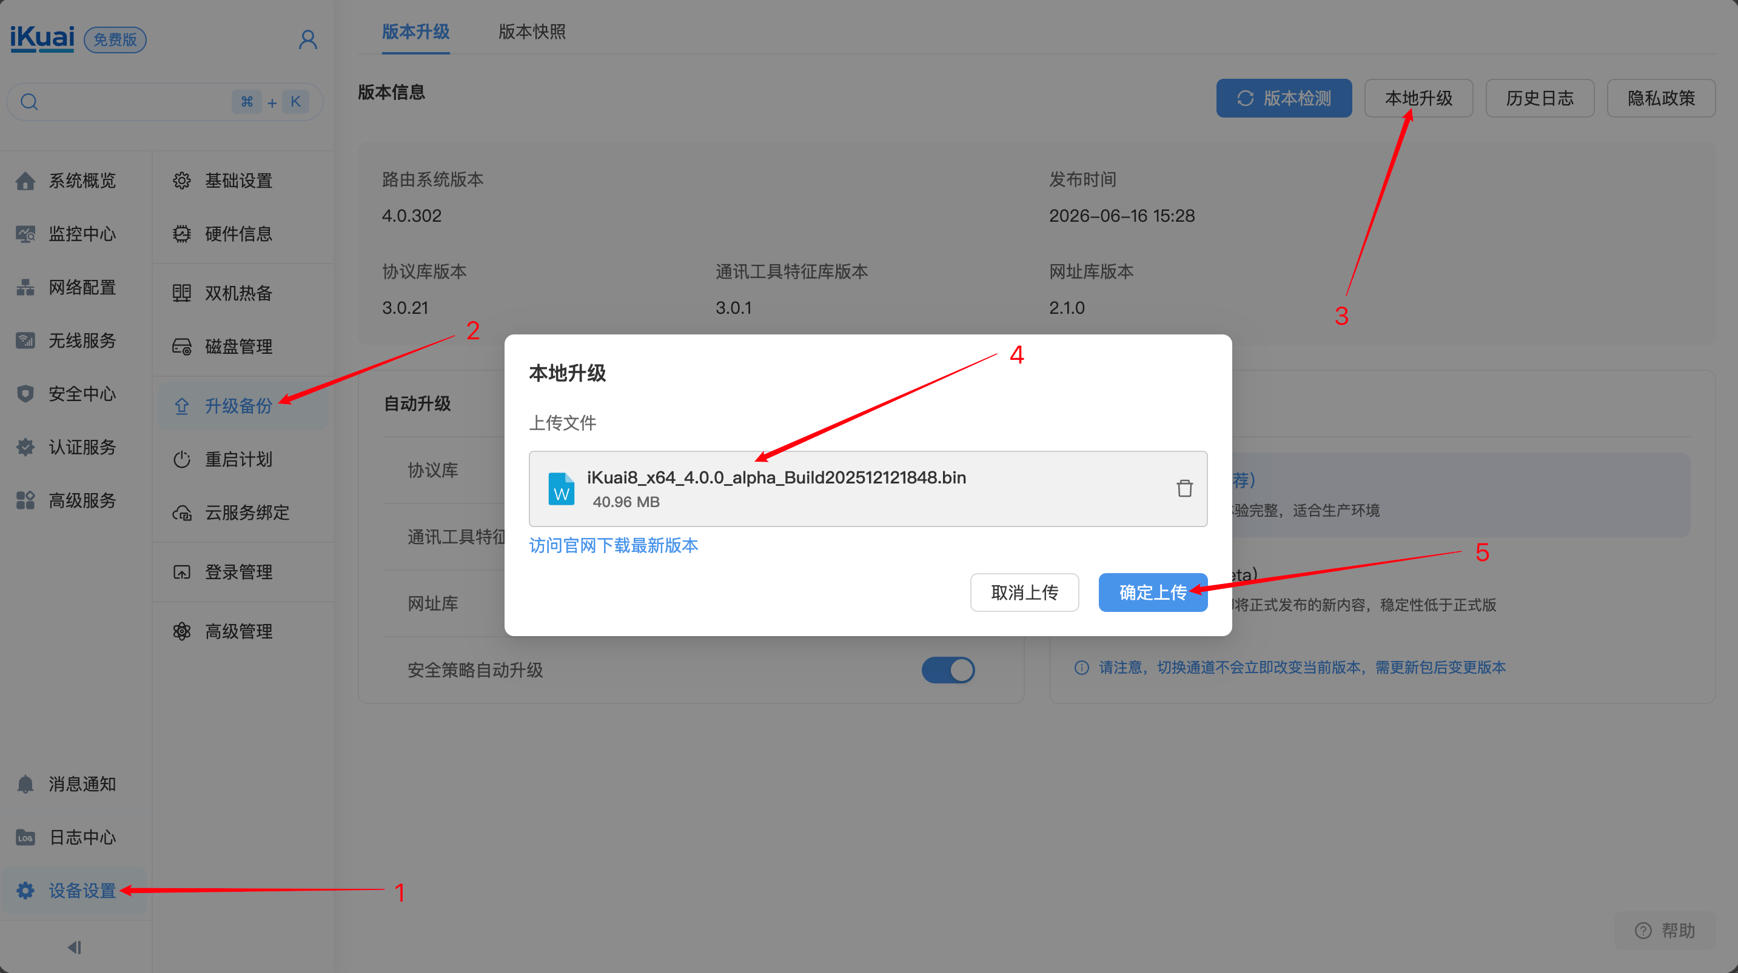Click the 日志中心 log folder icon
Image resolution: width=1738 pixels, height=973 pixels.
click(25, 837)
